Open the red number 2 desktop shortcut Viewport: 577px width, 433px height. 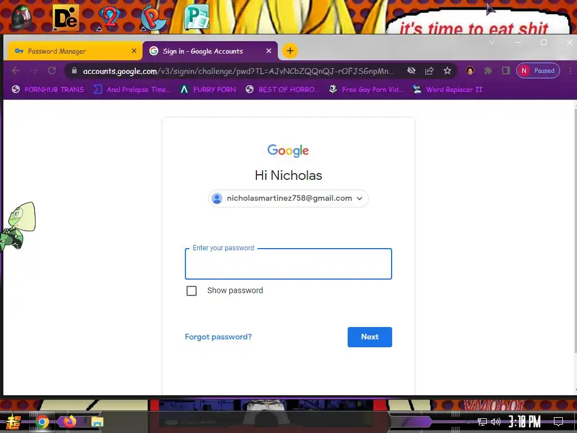point(109,17)
